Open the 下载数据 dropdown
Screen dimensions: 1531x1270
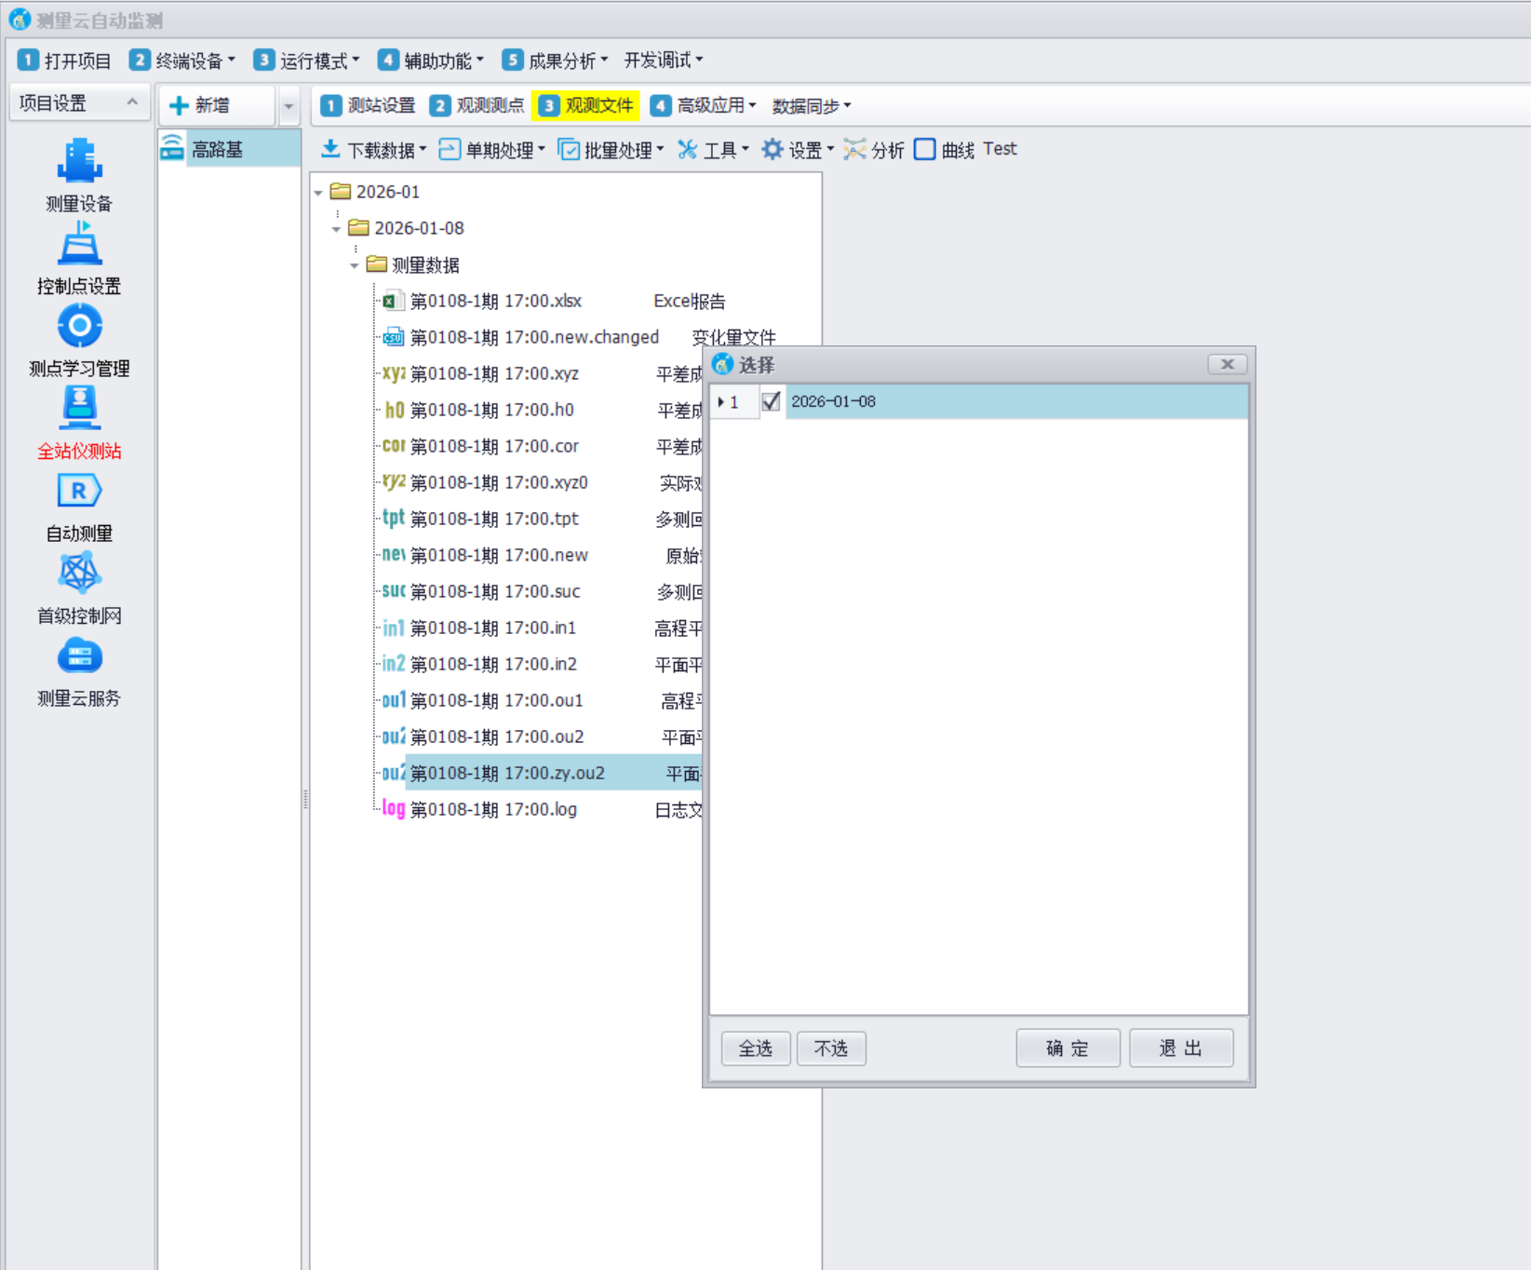tap(373, 150)
